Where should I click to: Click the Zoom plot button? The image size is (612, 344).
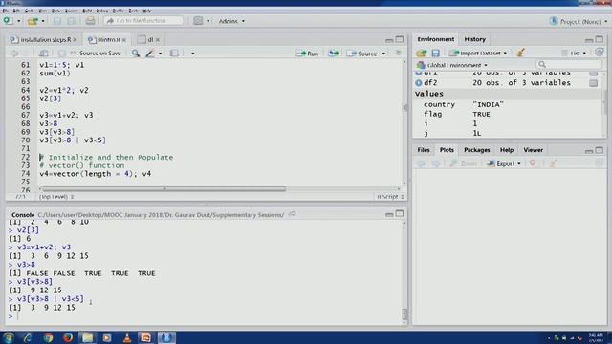pyautogui.click(x=463, y=163)
